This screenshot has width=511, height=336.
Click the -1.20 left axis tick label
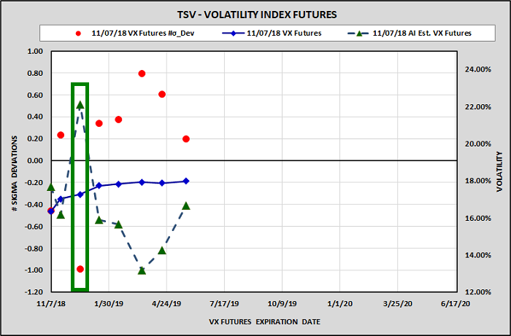click(x=34, y=292)
